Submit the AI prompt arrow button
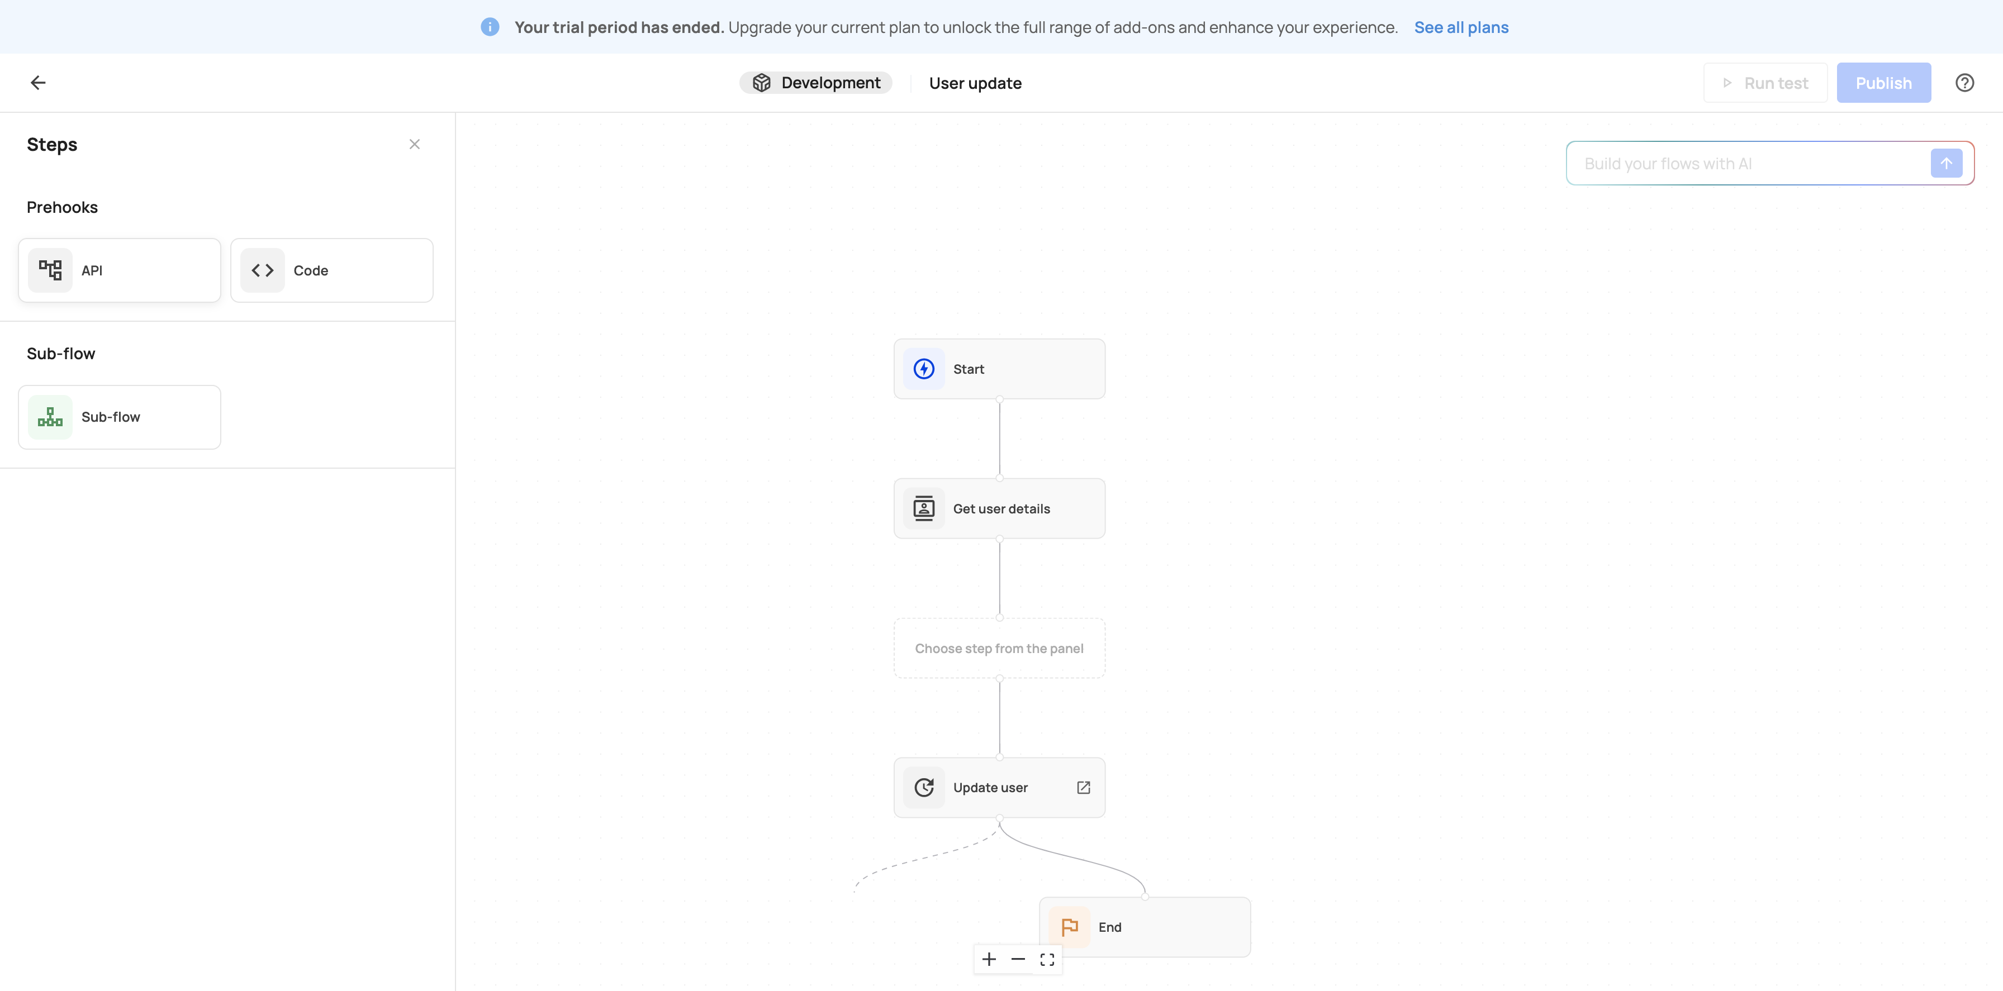2003x991 pixels. pos(1946,163)
